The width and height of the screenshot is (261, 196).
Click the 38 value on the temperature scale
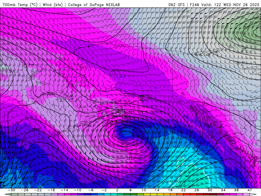coord(236,190)
